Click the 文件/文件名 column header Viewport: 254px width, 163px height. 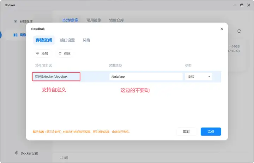coord(44,66)
